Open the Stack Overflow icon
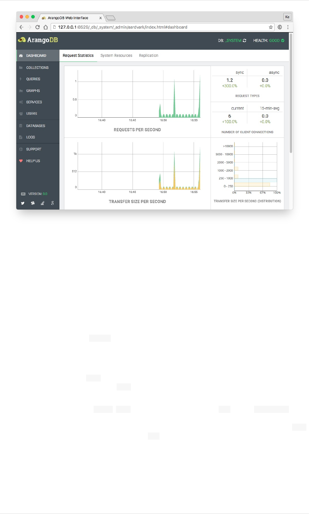309x514 pixels. pyautogui.click(x=43, y=203)
